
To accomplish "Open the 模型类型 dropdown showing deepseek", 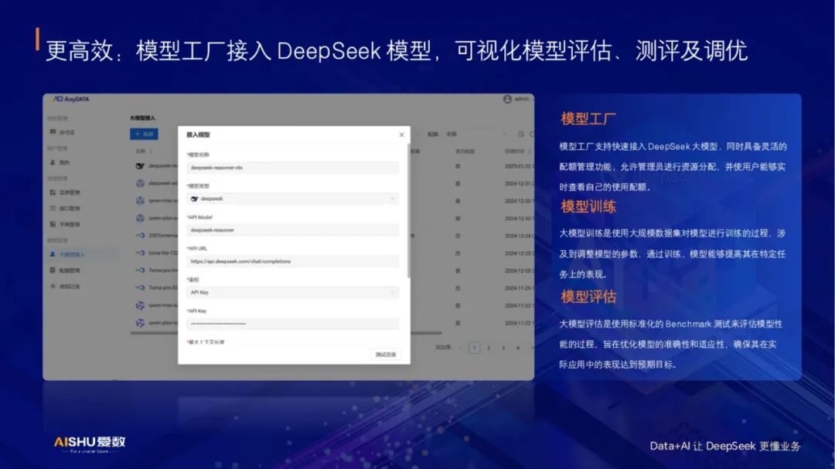I will [292, 199].
